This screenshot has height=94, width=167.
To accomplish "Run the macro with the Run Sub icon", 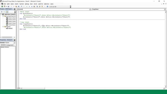I will (x=27, y=7).
